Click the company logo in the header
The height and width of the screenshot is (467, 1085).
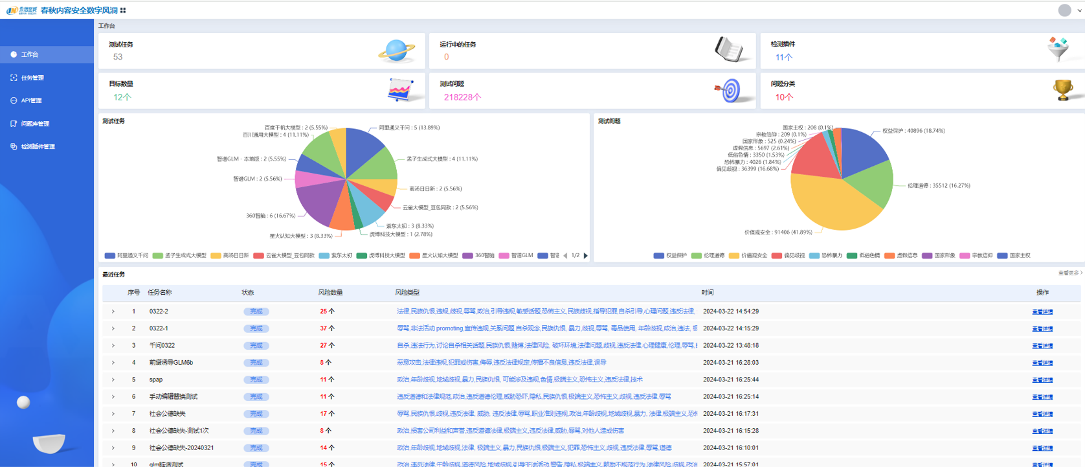point(21,10)
